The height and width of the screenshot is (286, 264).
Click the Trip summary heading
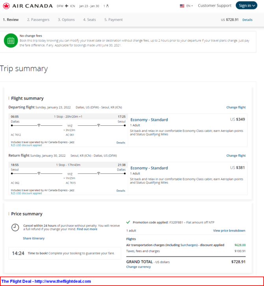(24, 69)
